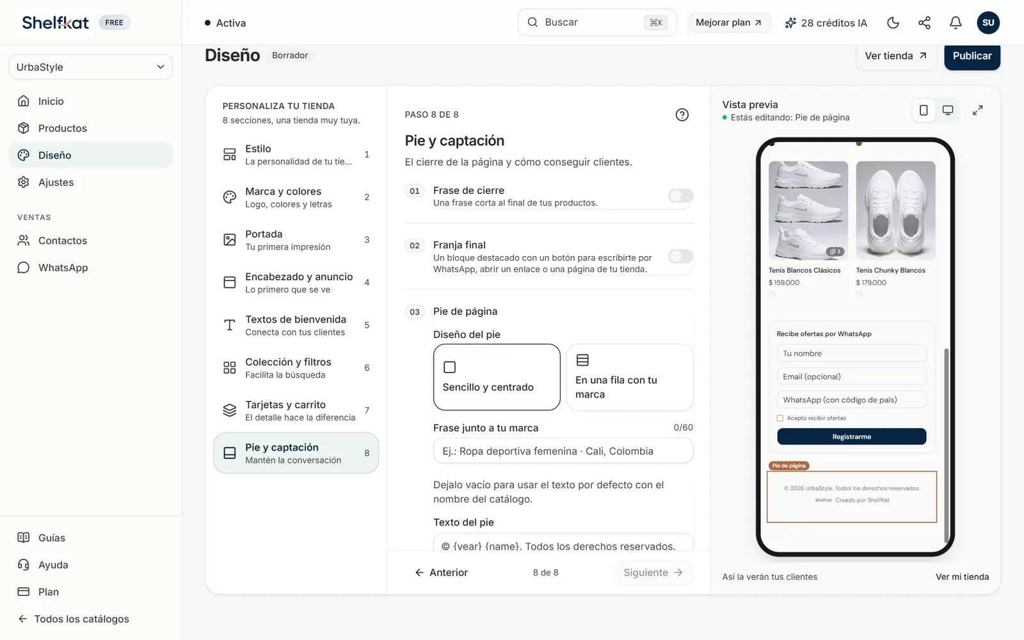Screen dimensions: 1024x640
Task: Select En una fila con tu marca layout
Action: pos(630,377)
